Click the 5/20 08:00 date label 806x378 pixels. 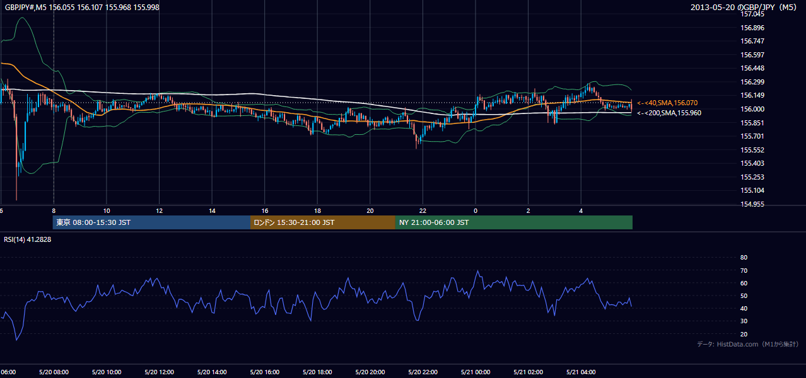(54, 372)
